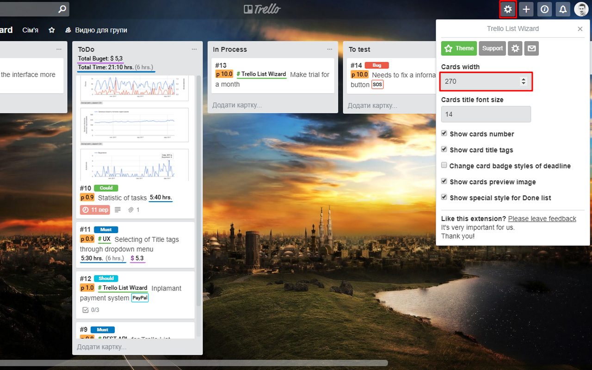Open the user profile avatar
Image resolution: width=592 pixels, height=370 pixels.
coord(581,9)
